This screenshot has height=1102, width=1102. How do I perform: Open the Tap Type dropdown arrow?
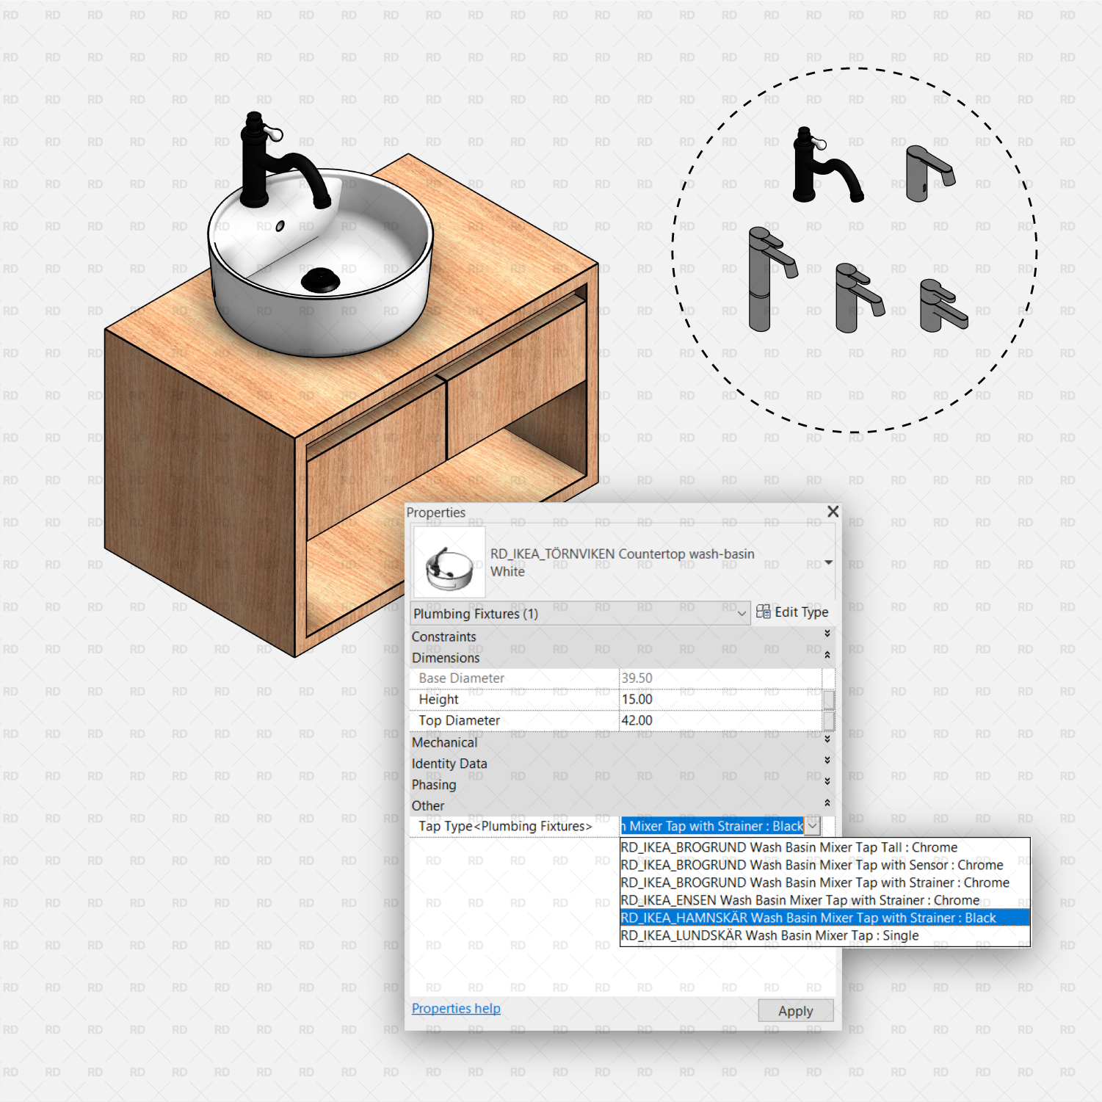[x=812, y=826]
